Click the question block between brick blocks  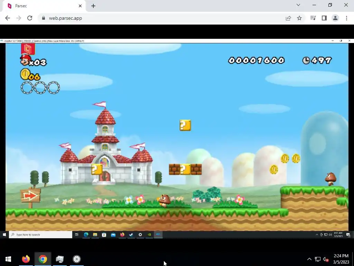(x=185, y=169)
